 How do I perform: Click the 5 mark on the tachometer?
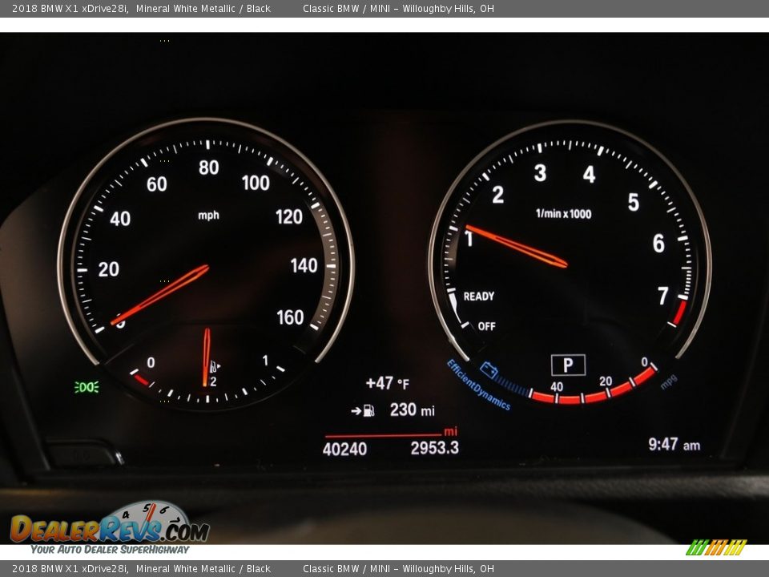coord(634,202)
